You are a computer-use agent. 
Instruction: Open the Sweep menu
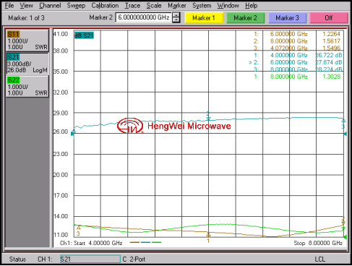[x=76, y=6]
